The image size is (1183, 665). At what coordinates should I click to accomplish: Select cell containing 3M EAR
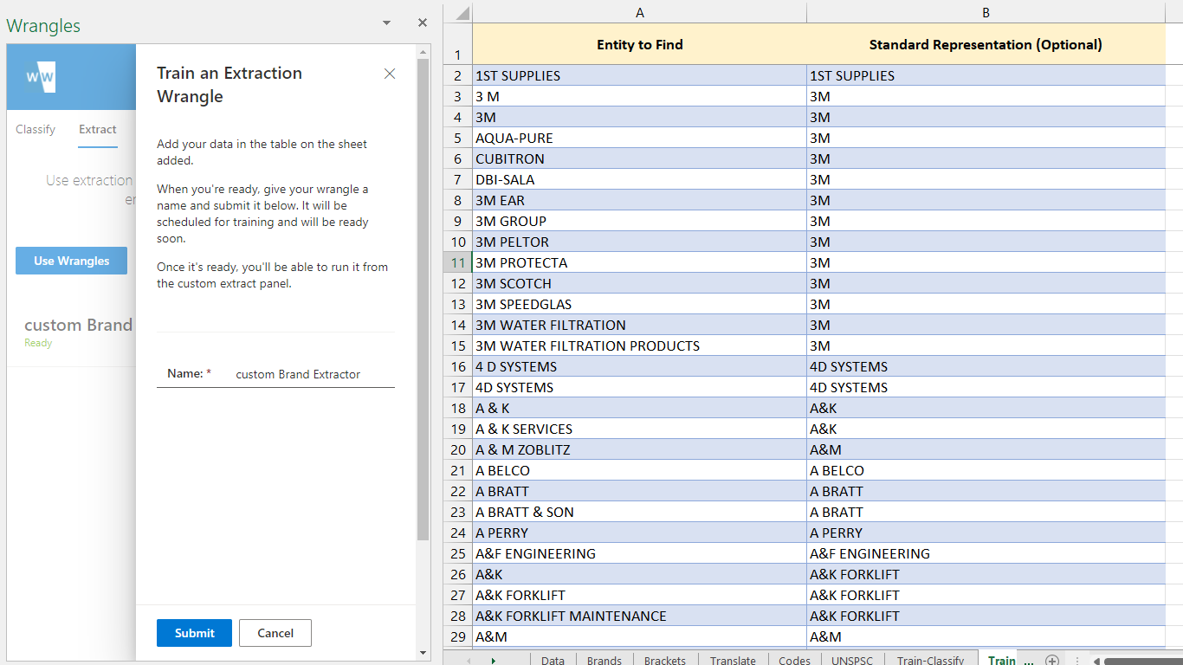639,200
